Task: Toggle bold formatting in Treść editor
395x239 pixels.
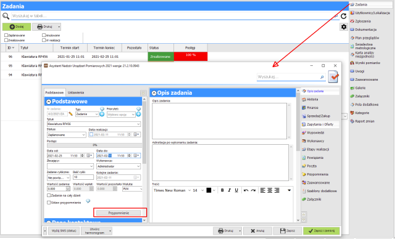Action: pyautogui.click(x=222, y=190)
